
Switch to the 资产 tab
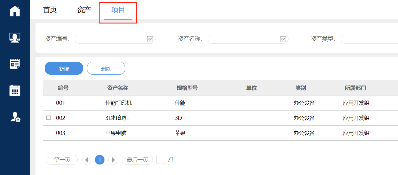[84, 10]
